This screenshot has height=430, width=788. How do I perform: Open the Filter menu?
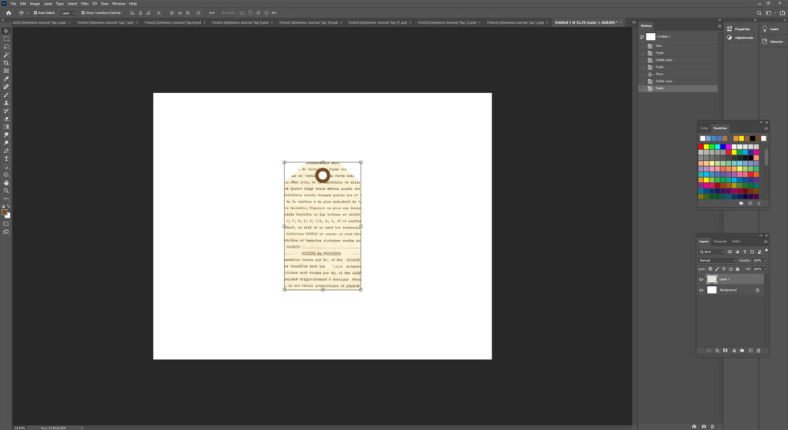tap(84, 4)
